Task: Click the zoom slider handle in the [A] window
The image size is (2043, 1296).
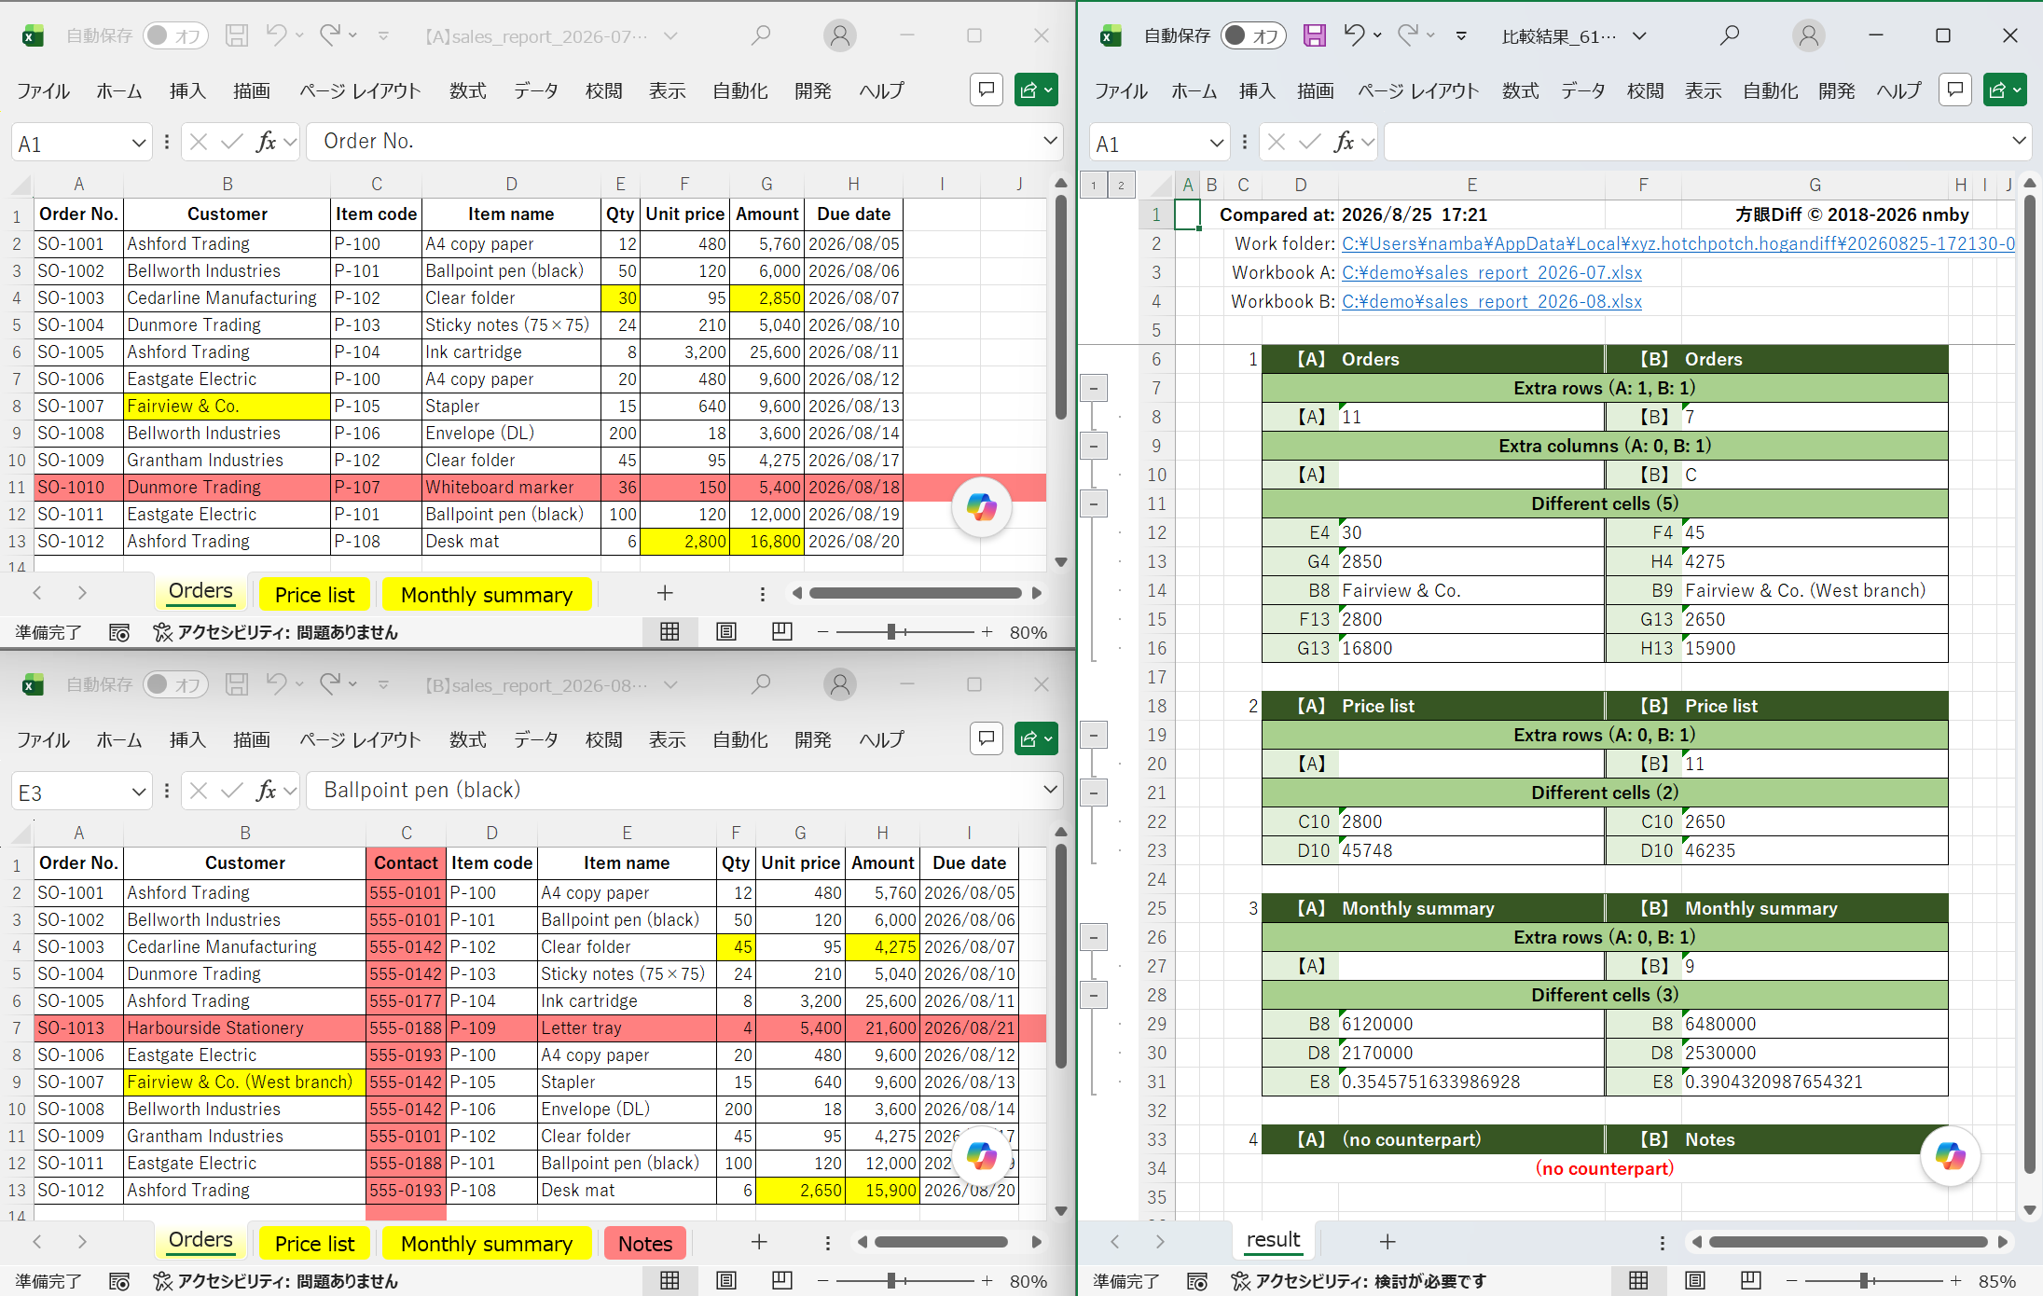Action: point(891,632)
